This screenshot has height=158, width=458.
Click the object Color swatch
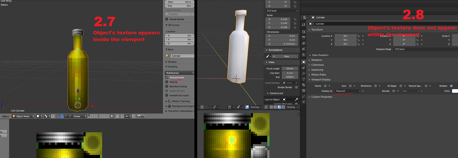455,91
